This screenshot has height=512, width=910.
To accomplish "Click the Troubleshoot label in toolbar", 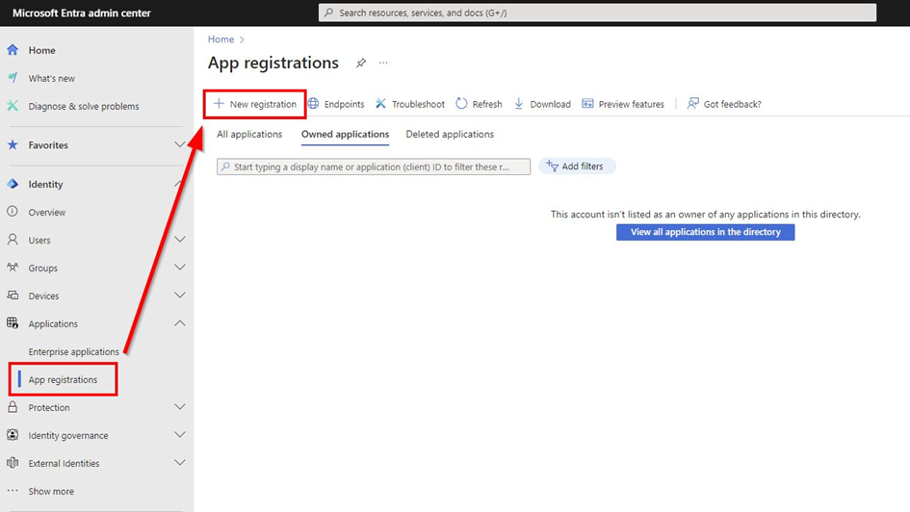I will (418, 104).
